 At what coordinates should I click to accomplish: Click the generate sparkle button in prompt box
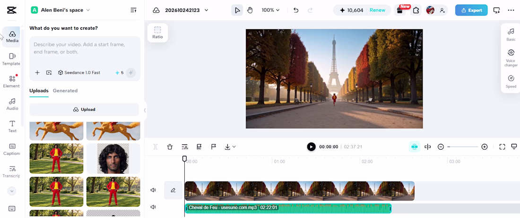[x=131, y=73]
